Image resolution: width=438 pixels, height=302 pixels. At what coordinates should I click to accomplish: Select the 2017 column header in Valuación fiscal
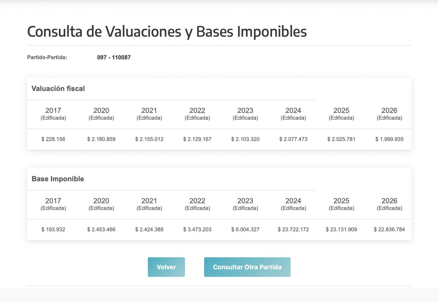(x=53, y=113)
